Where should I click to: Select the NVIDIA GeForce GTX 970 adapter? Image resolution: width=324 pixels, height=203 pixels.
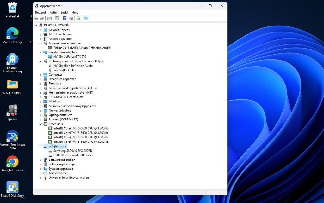tap(70, 57)
